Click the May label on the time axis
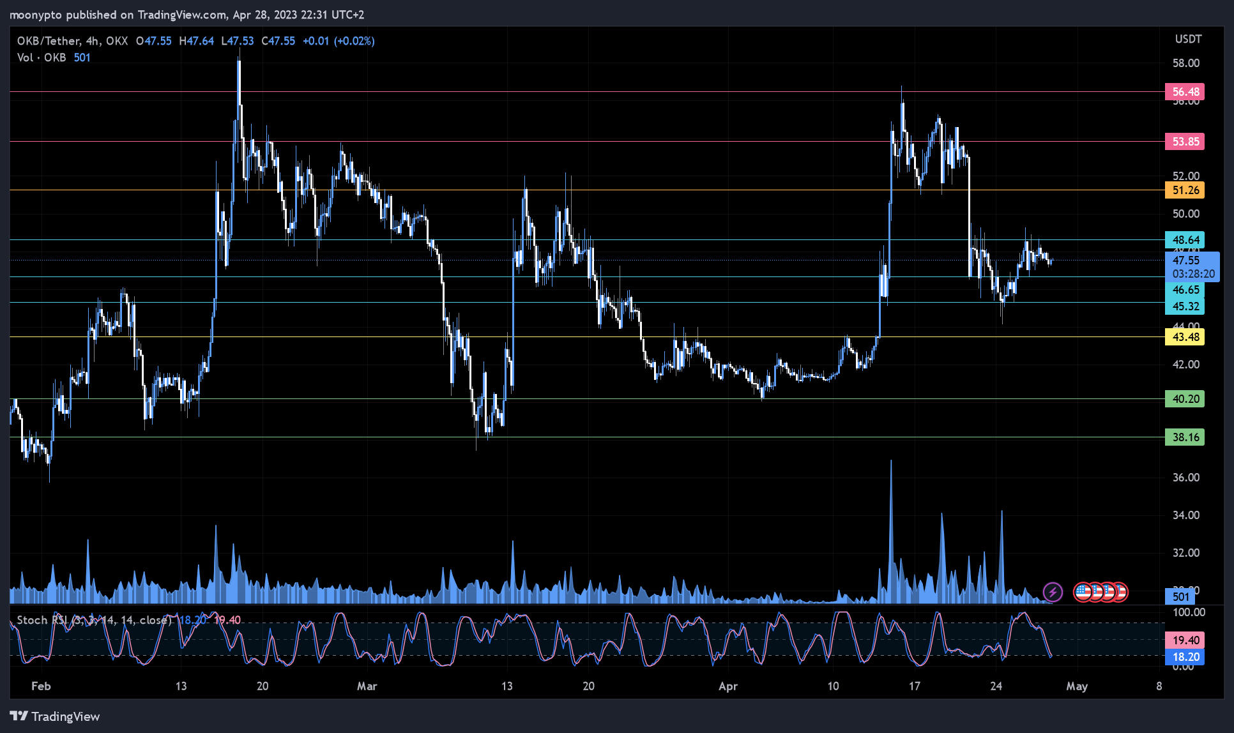 pyautogui.click(x=1077, y=686)
